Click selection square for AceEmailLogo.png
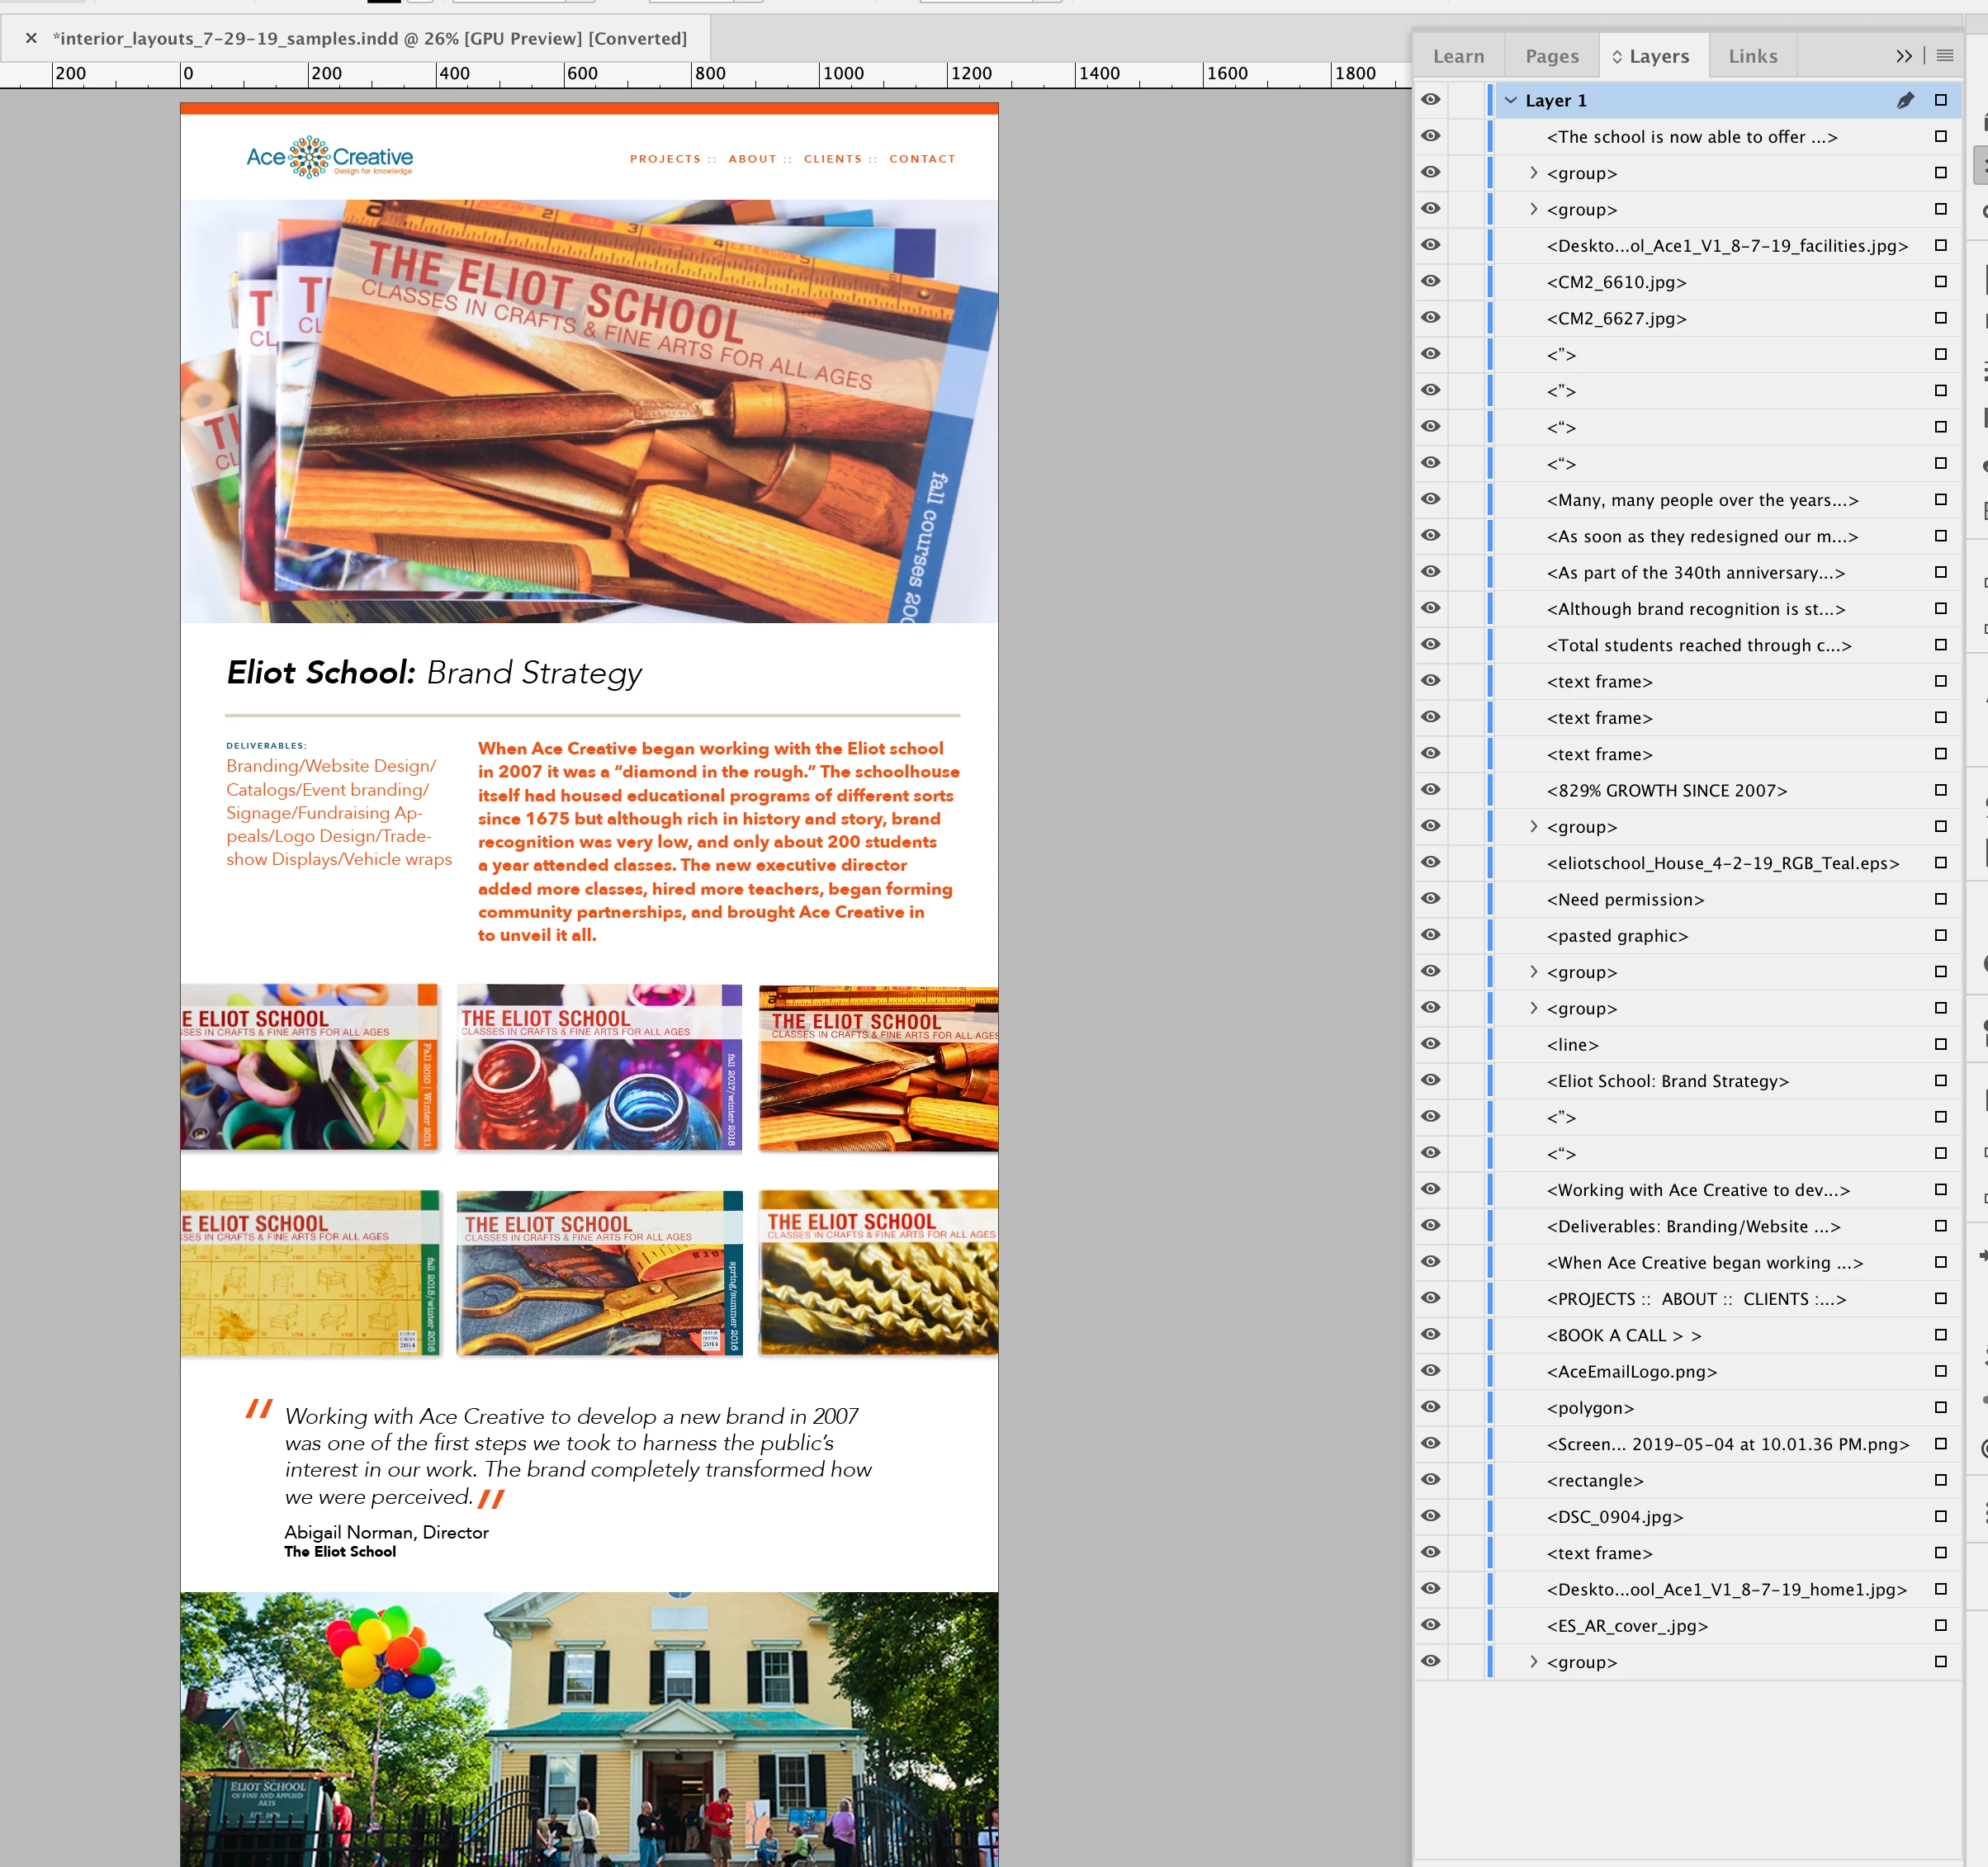 (x=1940, y=1371)
